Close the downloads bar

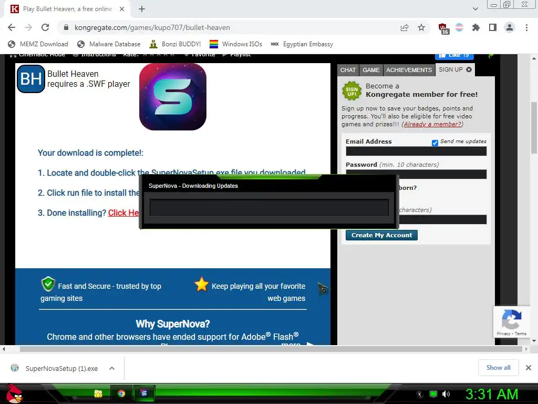529,368
